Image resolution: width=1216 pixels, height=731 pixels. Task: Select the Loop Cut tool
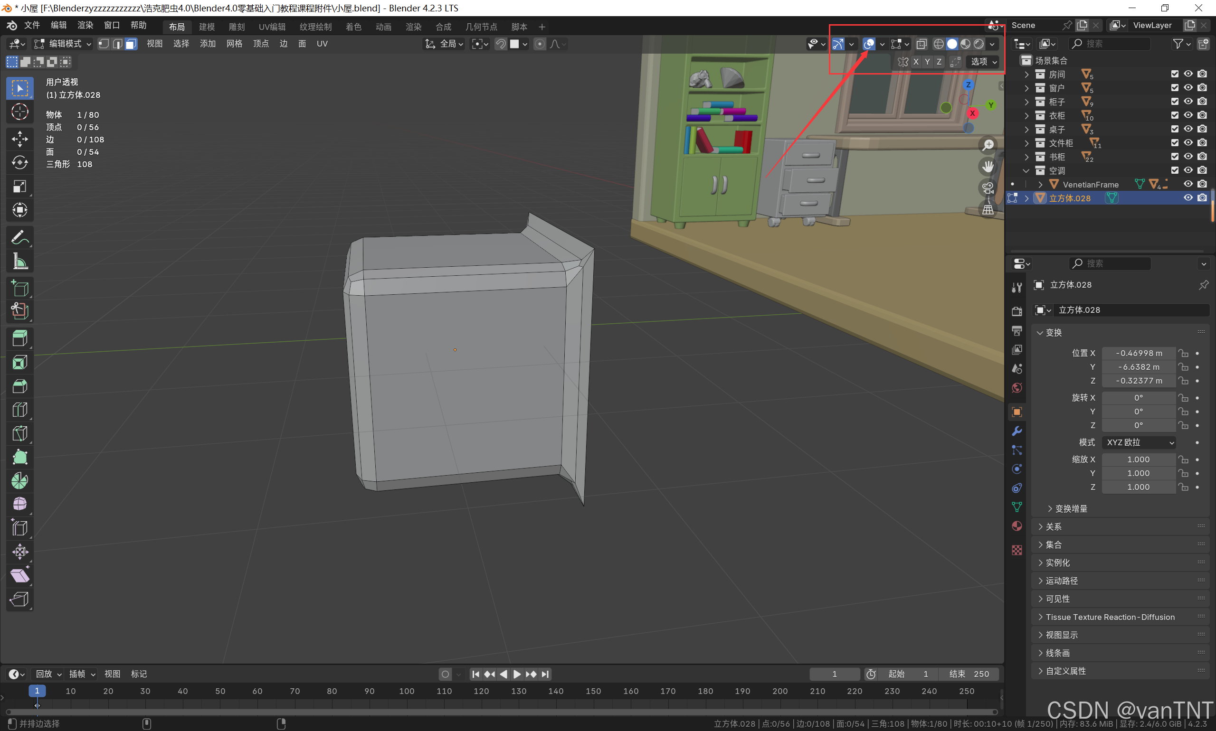pyautogui.click(x=20, y=410)
